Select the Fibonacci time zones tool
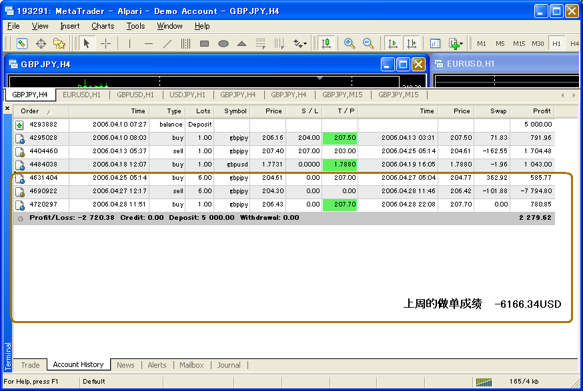The height and width of the screenshot is (391, 583). coord(279,43)
